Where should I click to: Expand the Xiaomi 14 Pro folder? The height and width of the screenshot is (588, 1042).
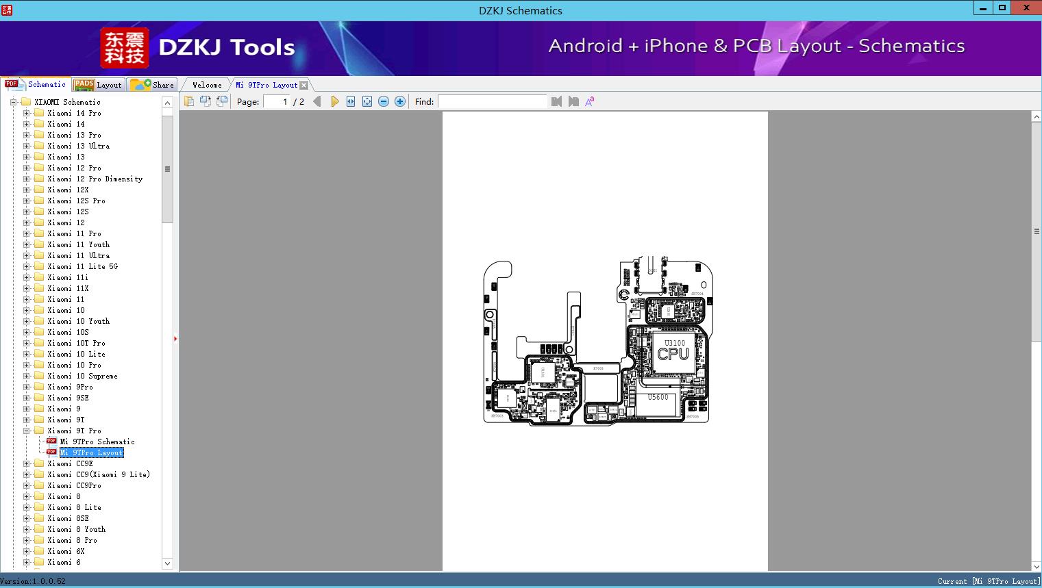click(26, 113)
